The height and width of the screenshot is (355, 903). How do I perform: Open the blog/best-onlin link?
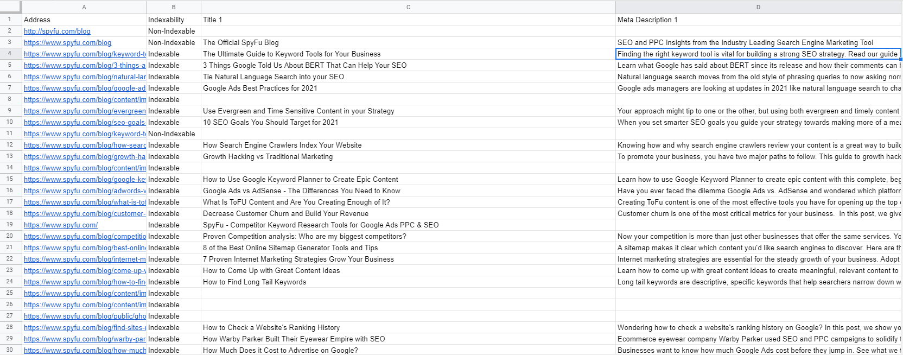85,248
